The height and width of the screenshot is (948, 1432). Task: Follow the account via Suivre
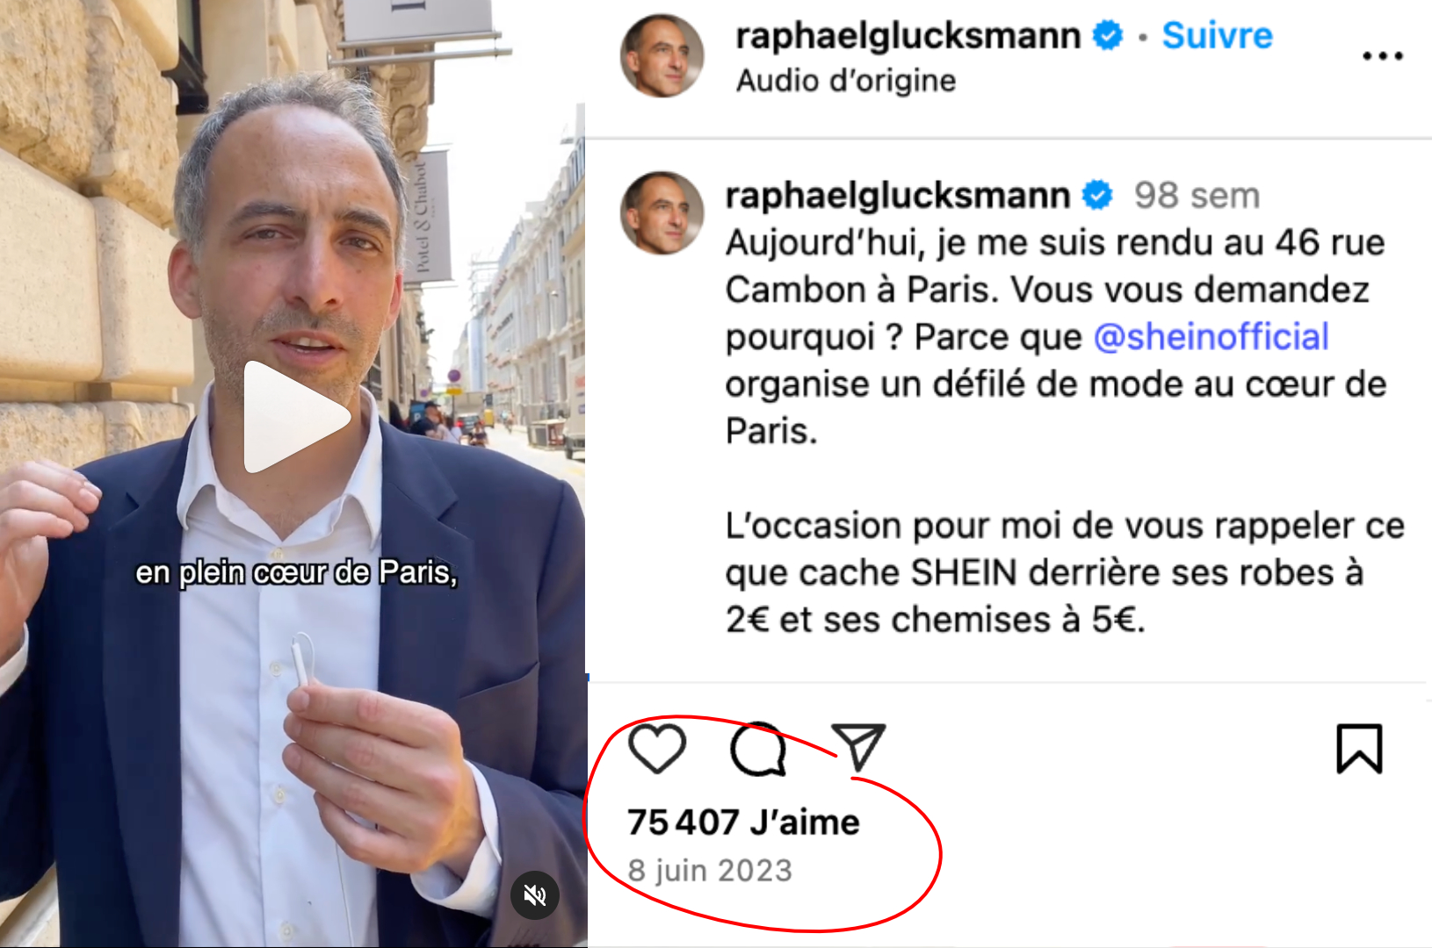point(1217,36)
